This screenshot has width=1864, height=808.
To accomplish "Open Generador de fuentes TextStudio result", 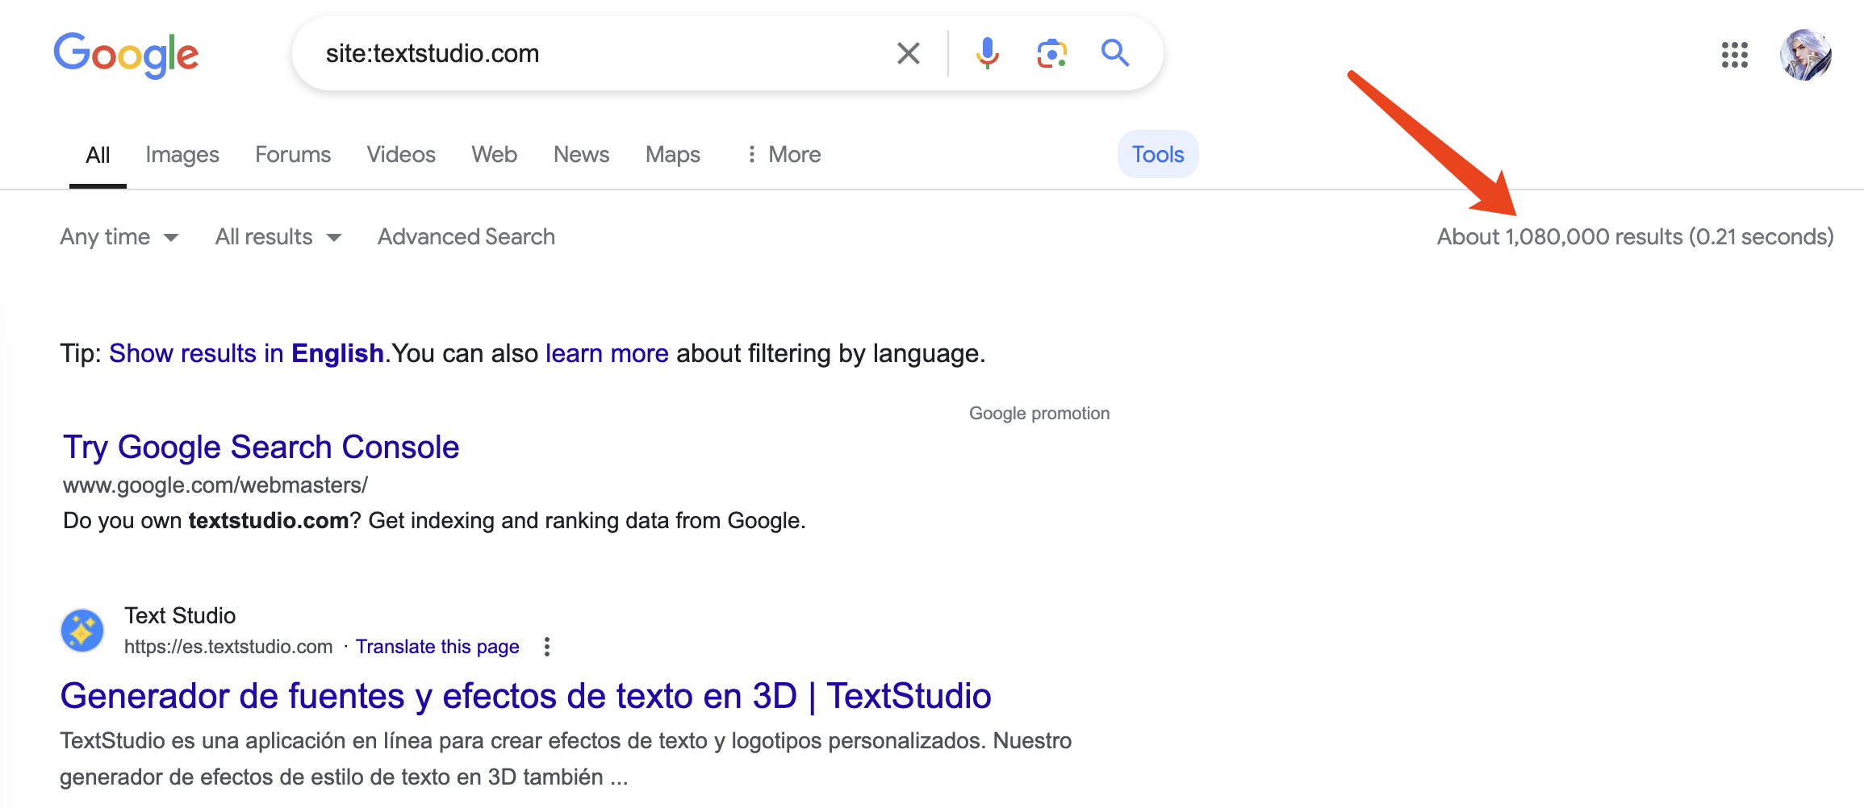I will pyautogui.click(x=525, y=696).
